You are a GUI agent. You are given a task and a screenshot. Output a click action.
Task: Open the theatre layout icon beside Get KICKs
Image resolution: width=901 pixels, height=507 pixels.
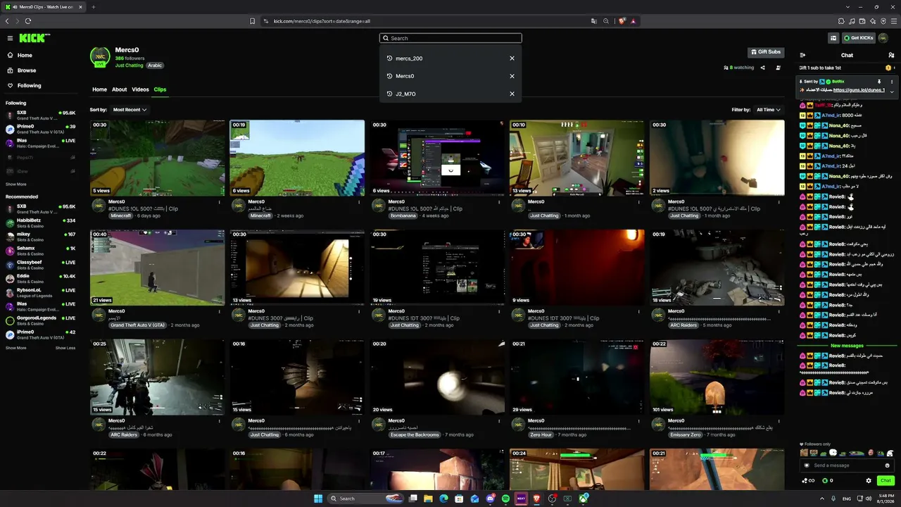[x=833, y=38]
